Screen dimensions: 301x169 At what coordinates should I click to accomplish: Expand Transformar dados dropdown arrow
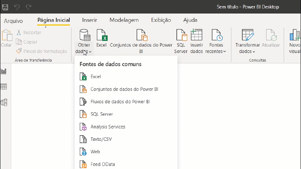[254, 52]
